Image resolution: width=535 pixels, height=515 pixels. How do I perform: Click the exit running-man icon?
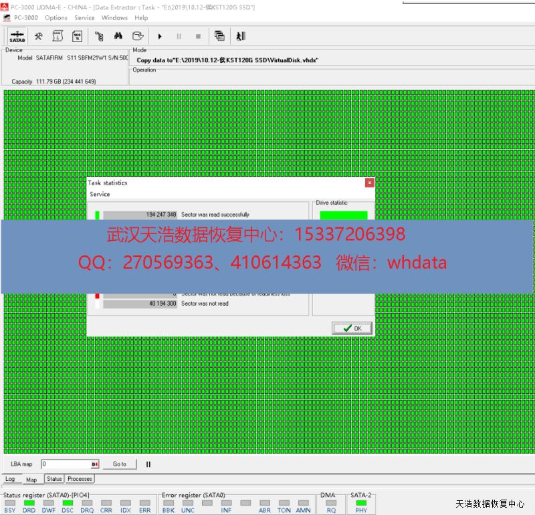[x=241, y=36]
